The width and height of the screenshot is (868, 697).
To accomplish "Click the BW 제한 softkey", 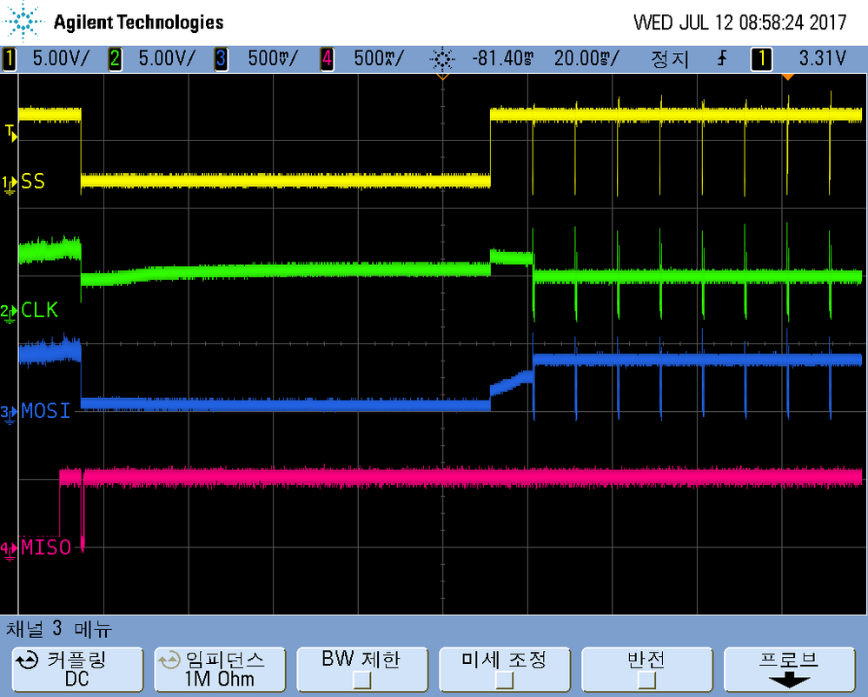I will point(362,670).
